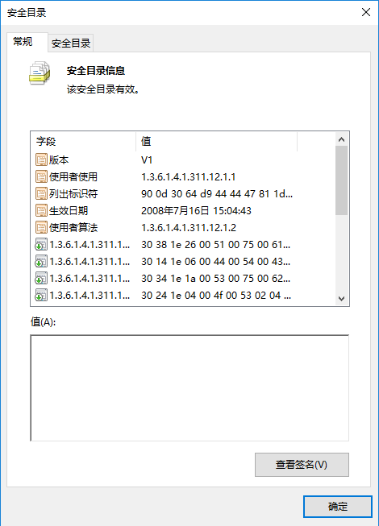Click extension icon for row starting 30 14
Image resolution: width=379 pixels, height=526 pixels.
click(41, 261)
